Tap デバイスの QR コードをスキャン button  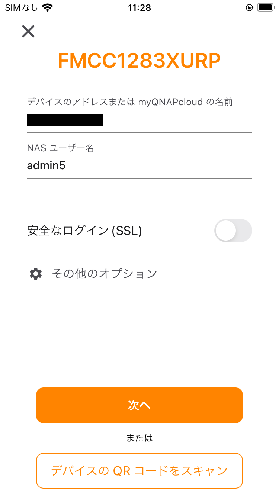tap(139, 471)
